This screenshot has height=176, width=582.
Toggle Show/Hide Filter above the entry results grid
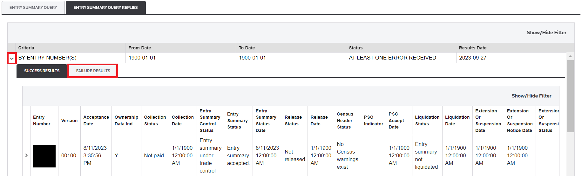coord(531,96)
